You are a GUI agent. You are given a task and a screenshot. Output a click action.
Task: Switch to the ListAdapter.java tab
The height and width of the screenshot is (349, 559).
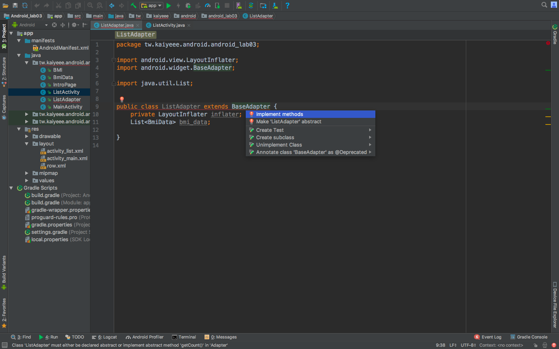tap(117, 25)
